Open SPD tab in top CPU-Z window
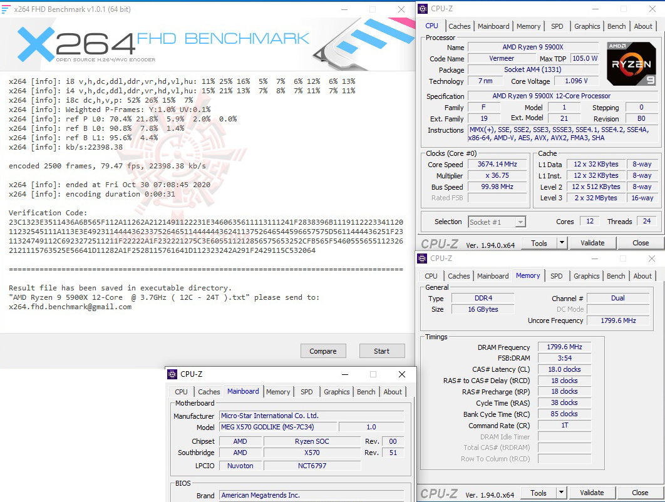 click(x=557, y=26)
